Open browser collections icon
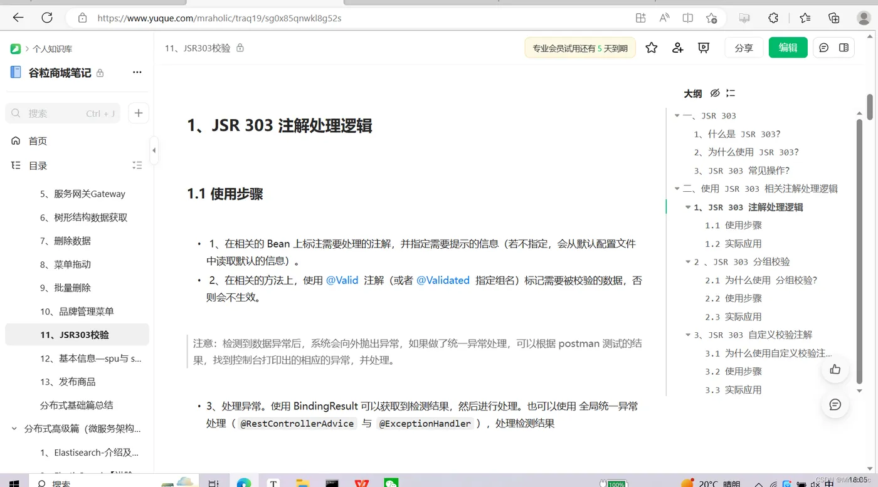878x487 pixels. click(834, 18)
